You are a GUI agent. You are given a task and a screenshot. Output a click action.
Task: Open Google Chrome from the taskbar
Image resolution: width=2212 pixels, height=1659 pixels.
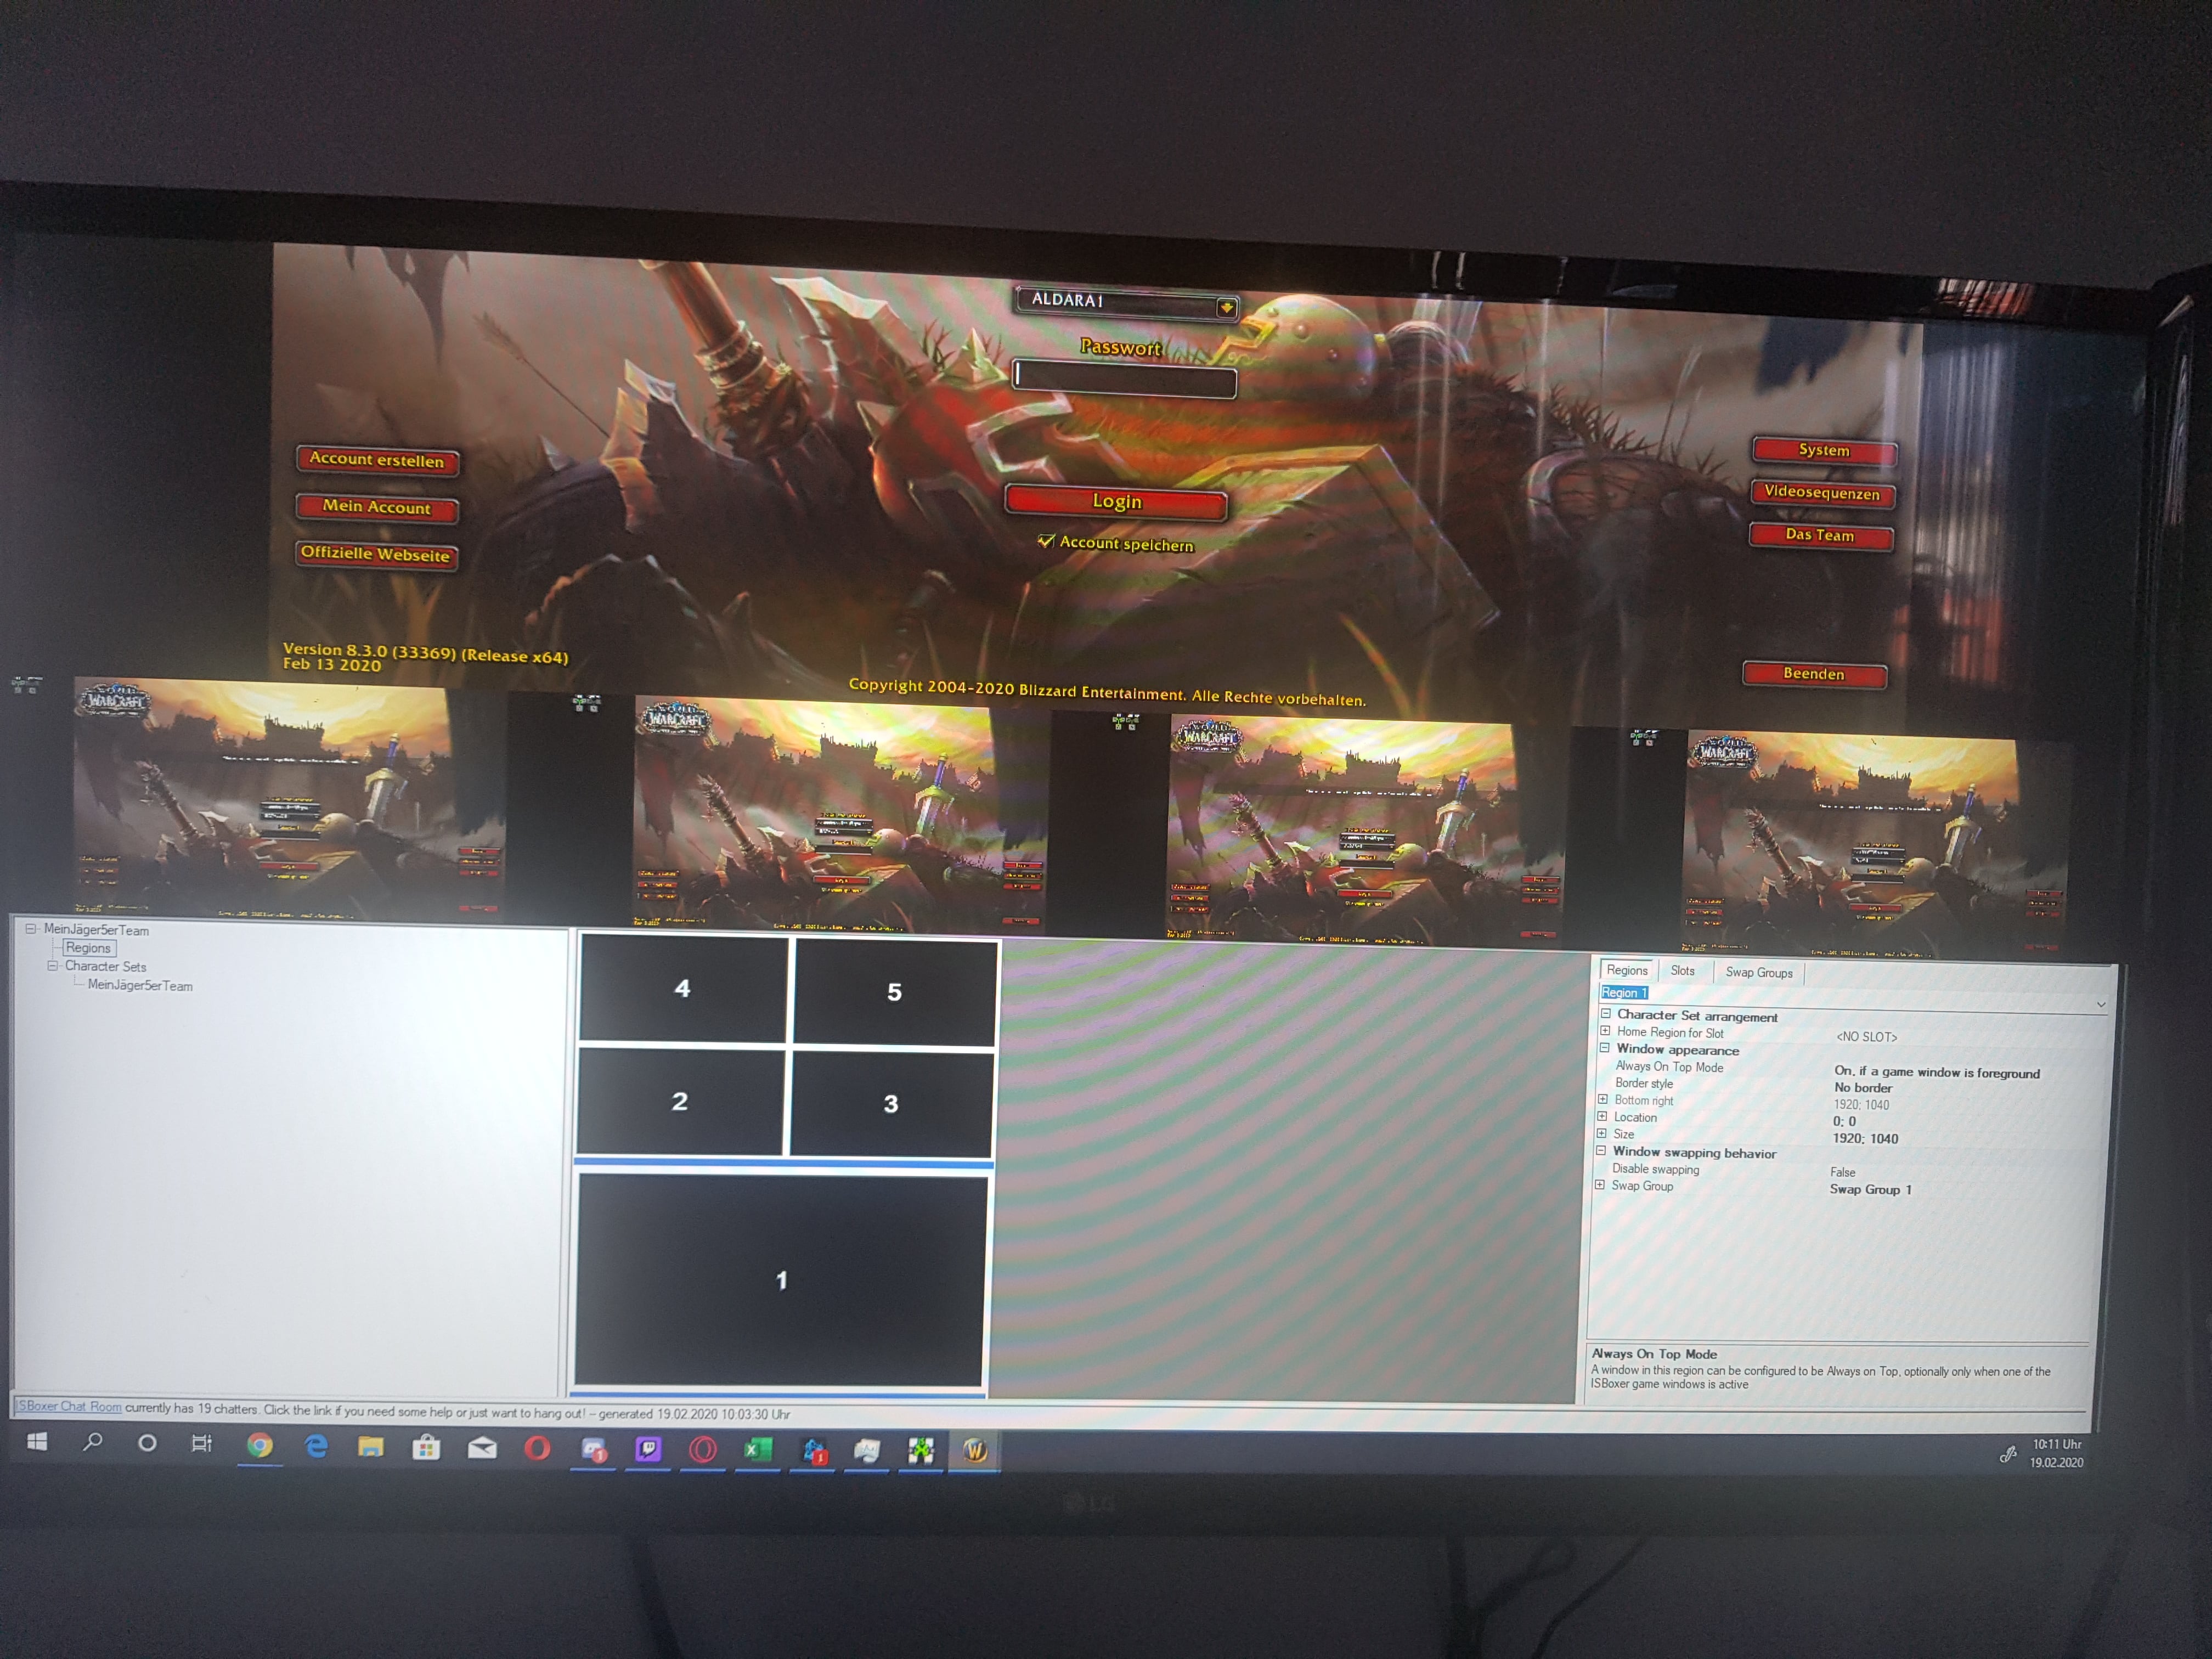coord(260,1446)
